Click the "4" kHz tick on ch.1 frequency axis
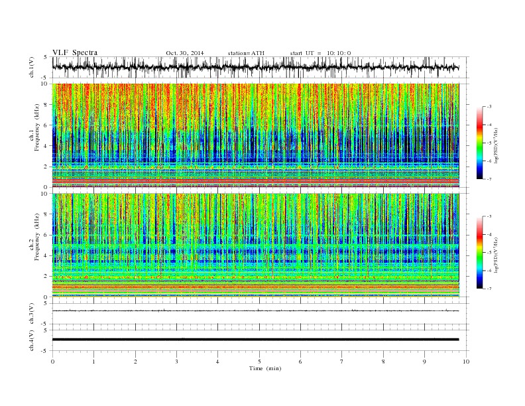This screenshot has height=406, width=525. (x=46, y=146)
